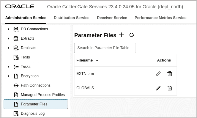Image resolution: width=197 pixels, height=118 pixels.
Task: Refresh the Parameter Files list
Action: point(132,35)
